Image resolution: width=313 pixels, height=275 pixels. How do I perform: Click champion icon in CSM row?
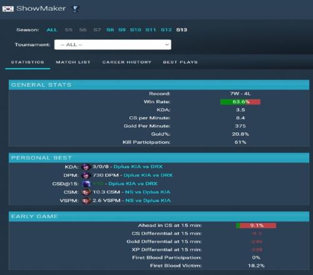pos(86,192)
